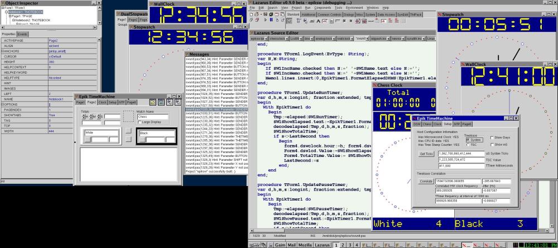The height and width of the screenshot is (248, 558).
Task: Click the Mozilla button in taskbar
Action: pyautogui.click(x=306, y=245)
